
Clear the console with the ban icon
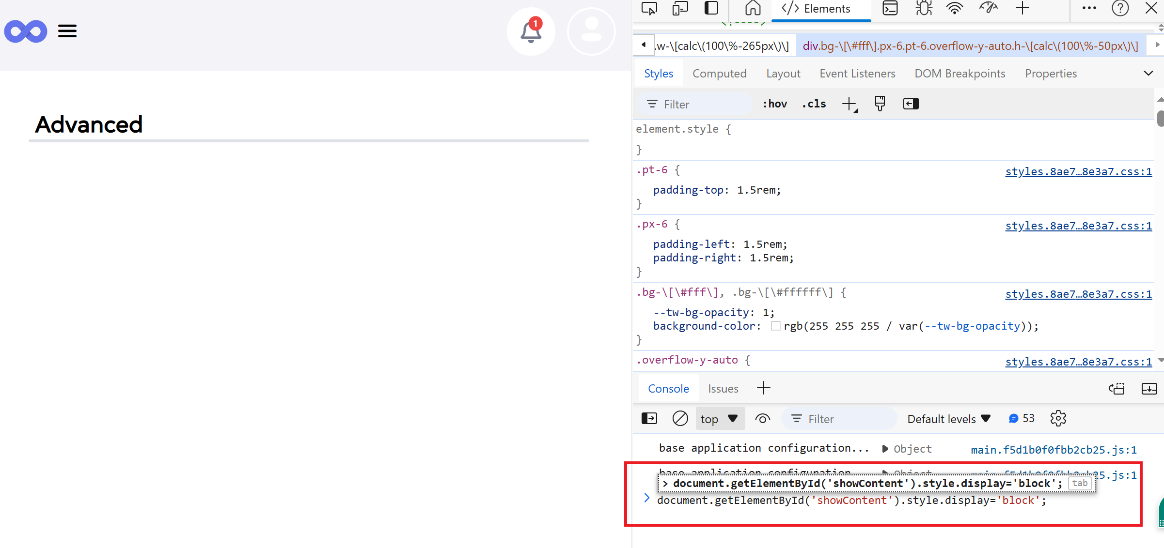[x=680, y=418]
